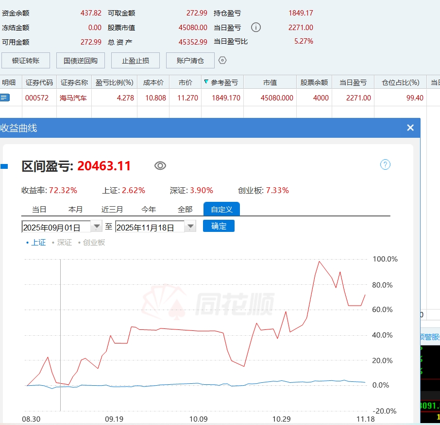
Task: Open the 全部 tab
Action: pos(185,209)
